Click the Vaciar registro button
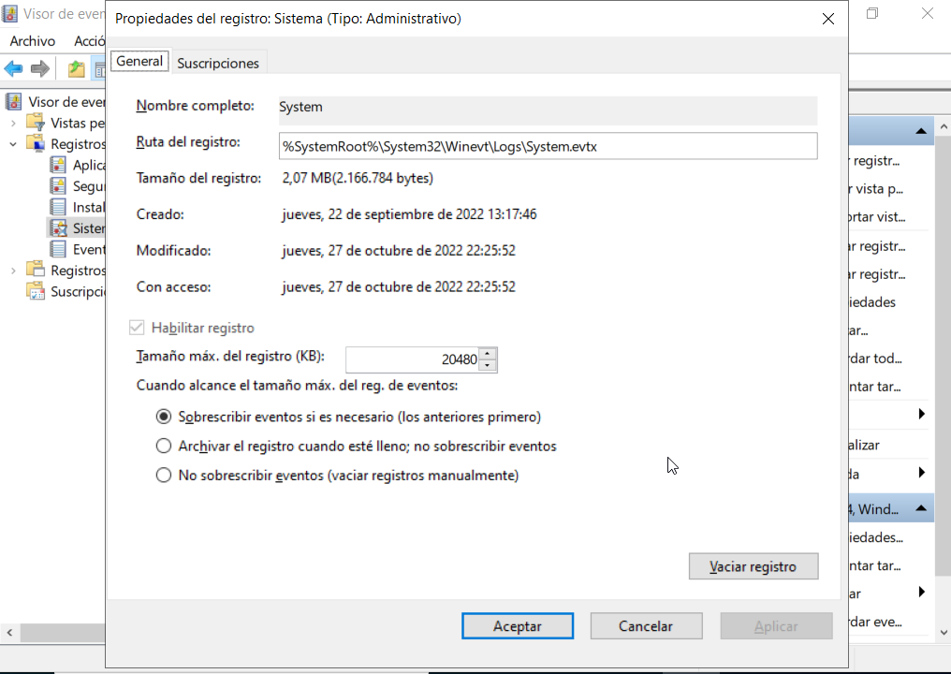951x674 pixels. click(x=753, y=566)
